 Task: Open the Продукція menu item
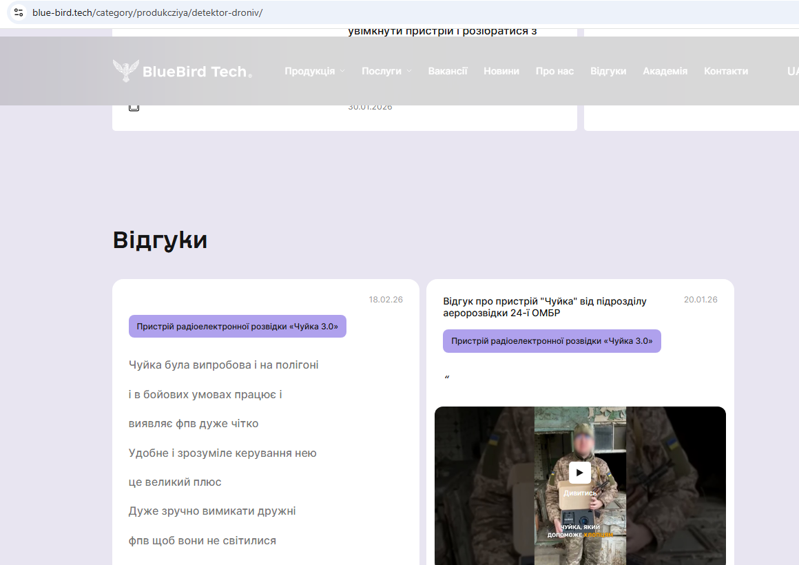[310, 72]
